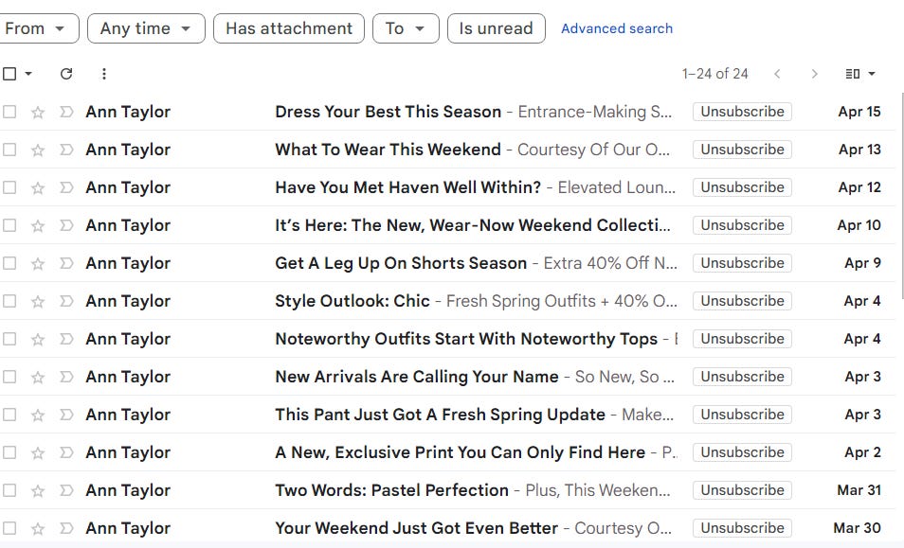Click the split pane mode icon

coord(853,74)
